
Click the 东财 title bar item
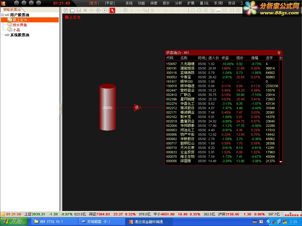pos(218,3)
